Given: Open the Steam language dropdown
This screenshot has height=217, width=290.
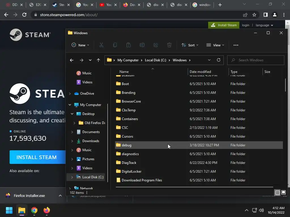Looking at the screenshot, I should (264, 25).
